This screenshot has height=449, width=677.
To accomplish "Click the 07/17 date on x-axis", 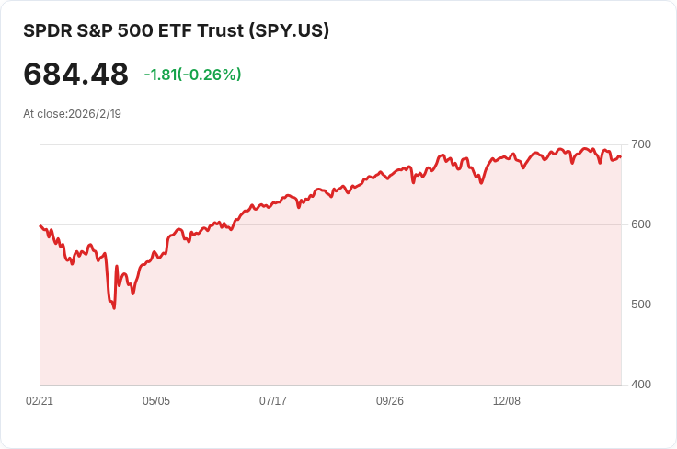I will [x=273, y=401].
